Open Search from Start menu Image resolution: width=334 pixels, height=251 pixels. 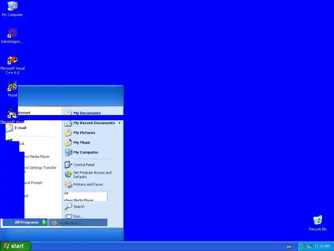pyautogui.click(x=79, y=207)
